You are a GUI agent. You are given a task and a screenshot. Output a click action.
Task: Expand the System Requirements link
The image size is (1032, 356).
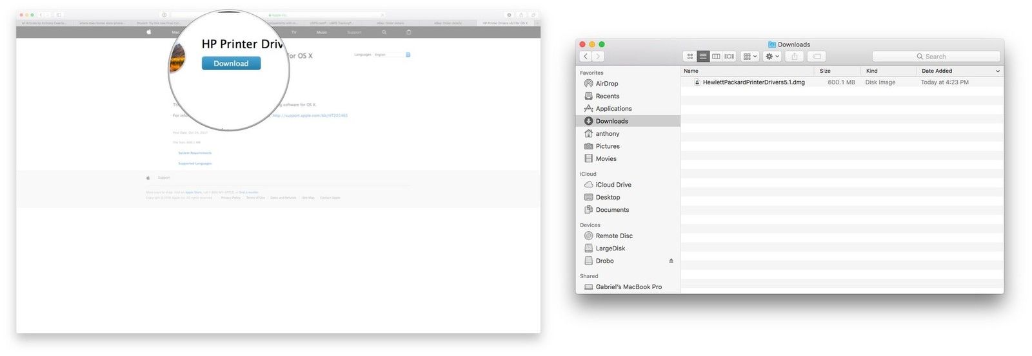(x=195, y=153)
